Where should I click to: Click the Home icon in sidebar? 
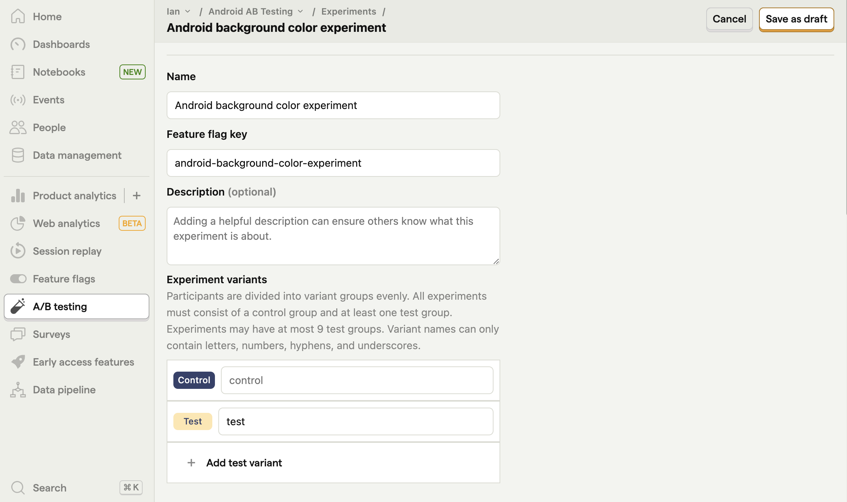[x=17, y=16]
